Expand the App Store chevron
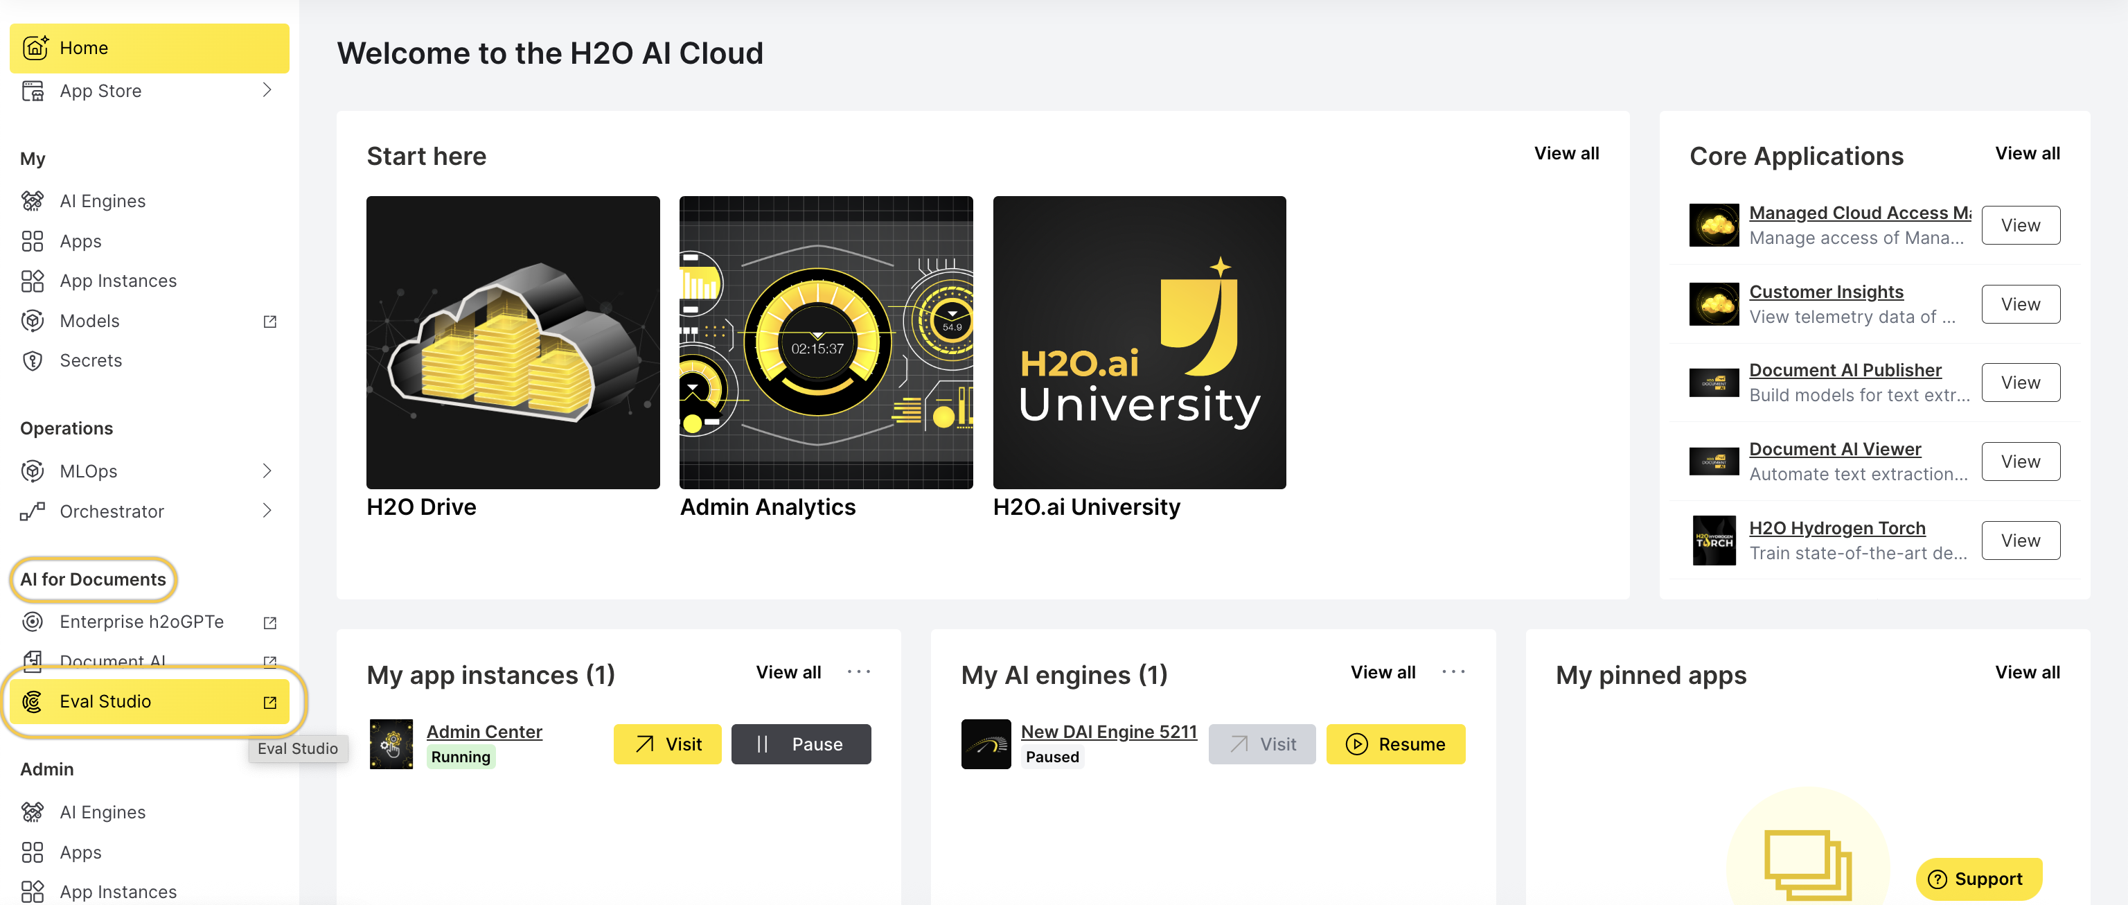This screenshot has height=905, width=2128. click(x=267, y=90)
